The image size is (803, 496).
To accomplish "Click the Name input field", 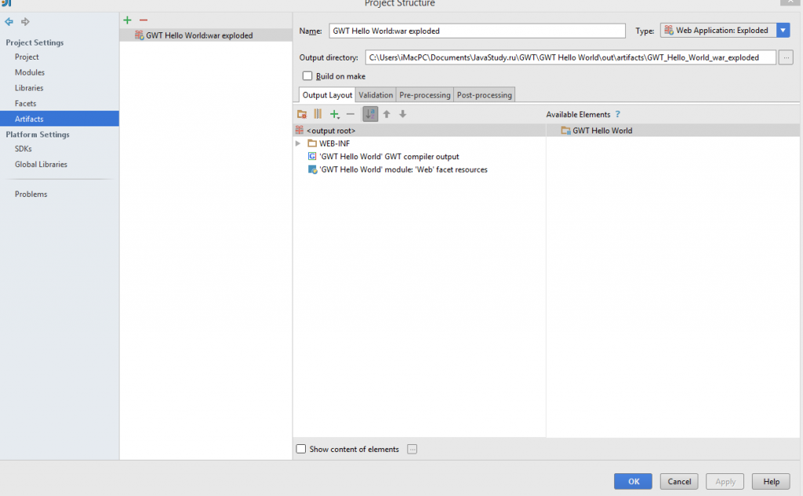I will [x=477, y=31].
